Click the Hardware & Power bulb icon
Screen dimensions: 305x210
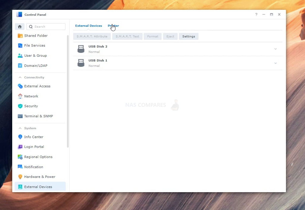pyautogui.click(x=20, y=177)
